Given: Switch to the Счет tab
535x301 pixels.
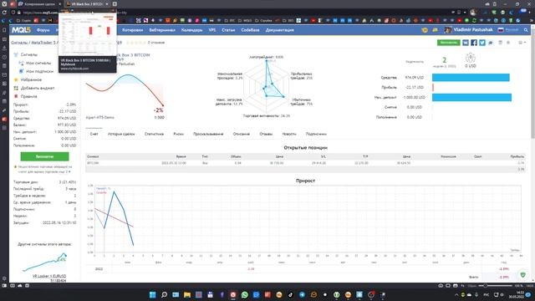Looking at the screenshot, I should coord(94,134).
